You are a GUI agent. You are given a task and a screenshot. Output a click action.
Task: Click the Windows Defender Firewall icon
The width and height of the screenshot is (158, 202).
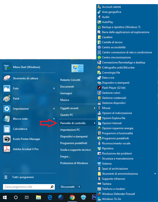click(99, 194)
